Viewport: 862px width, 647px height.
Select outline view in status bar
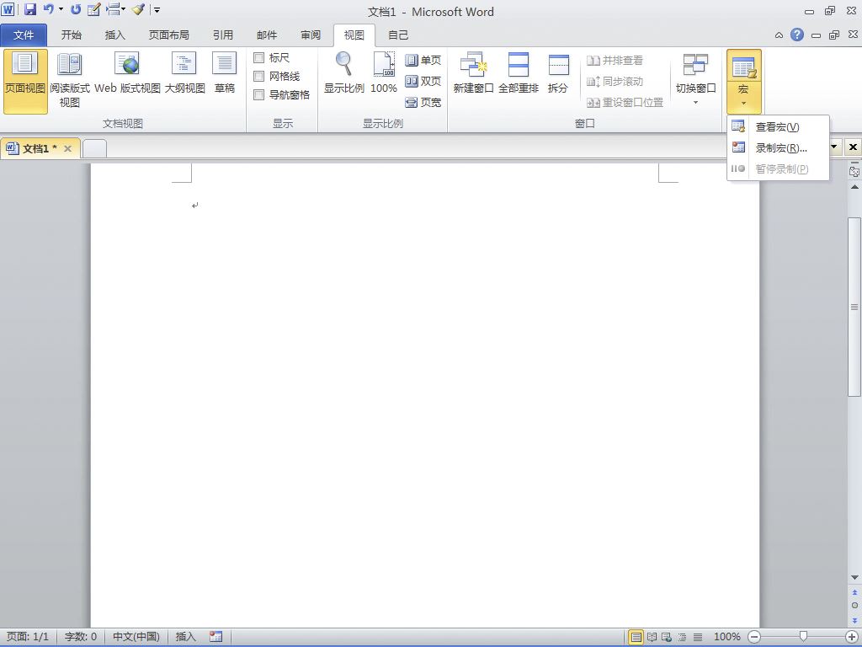tap(682, 637)
